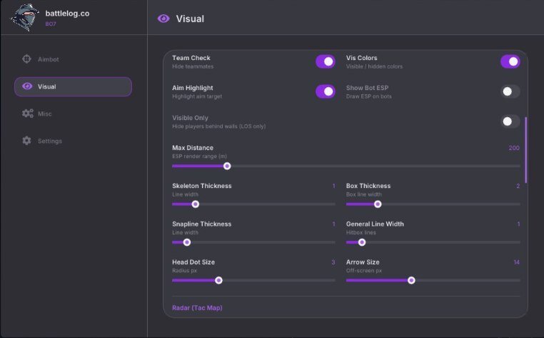Disable the Team Check toggle
The image size is (544, 338).
point(325,61)
